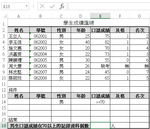Image resolution: width=150 pixels, height=129 pixels.
Task: Select criteria header 性別 in row 13
Action: pos(61,96)
